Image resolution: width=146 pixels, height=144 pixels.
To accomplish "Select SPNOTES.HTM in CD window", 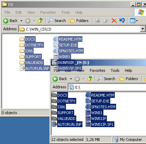I will [68, 51].
